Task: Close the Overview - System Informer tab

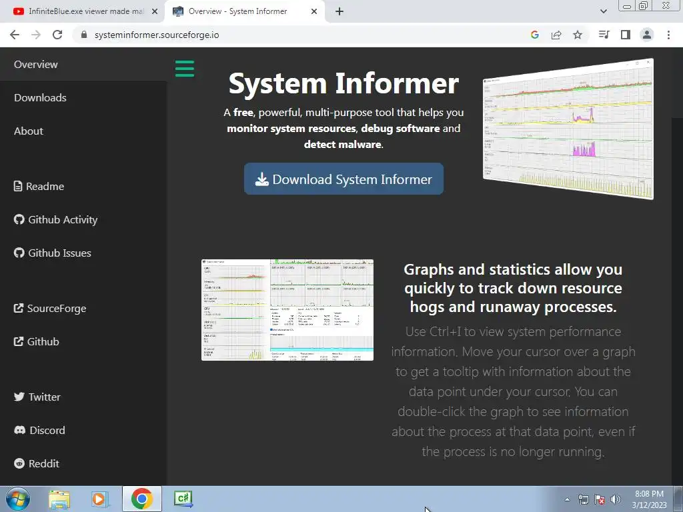Action: pyautogui.click(x=314, y=11)
